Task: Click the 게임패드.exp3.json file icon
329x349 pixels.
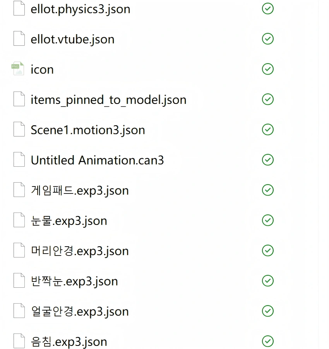Action: pyautogui.click(x=19, y=190)
